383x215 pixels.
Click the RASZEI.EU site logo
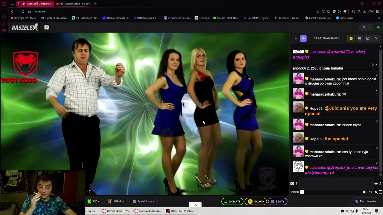pos(25,27)
